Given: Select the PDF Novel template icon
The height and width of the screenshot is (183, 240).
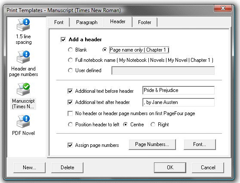Looking at the screenshot, I should [23, 122].
